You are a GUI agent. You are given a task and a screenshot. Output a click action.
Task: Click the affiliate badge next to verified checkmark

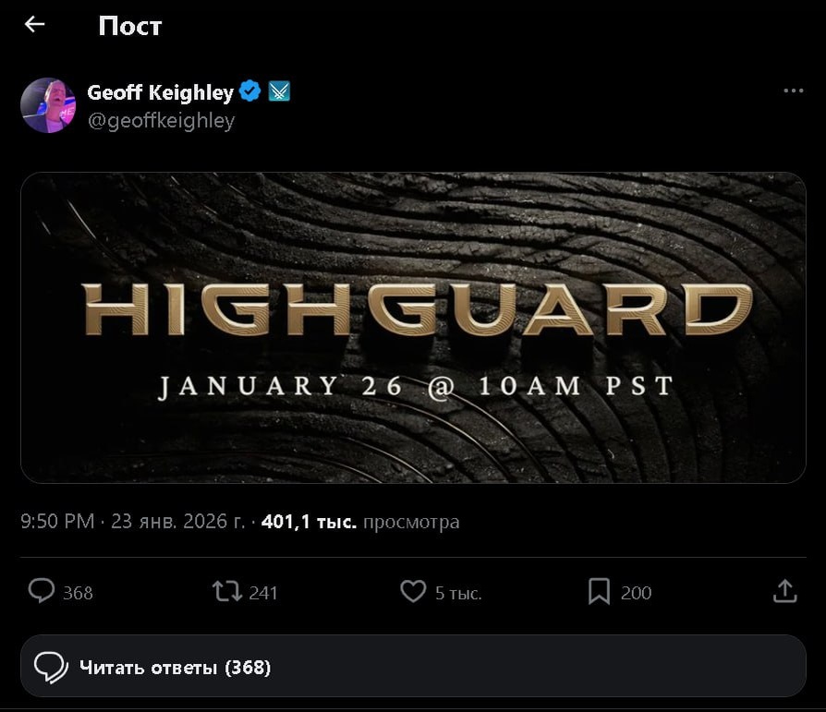279,91
